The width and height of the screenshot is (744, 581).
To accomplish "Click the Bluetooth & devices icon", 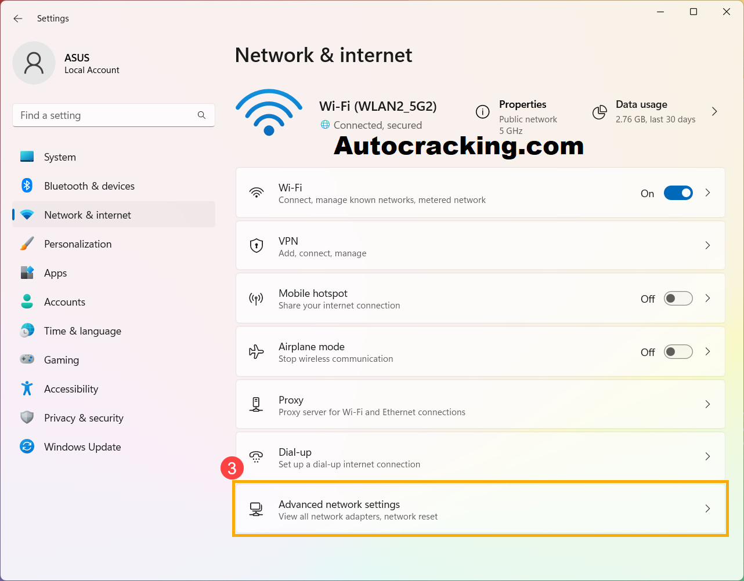I will 27,186.
